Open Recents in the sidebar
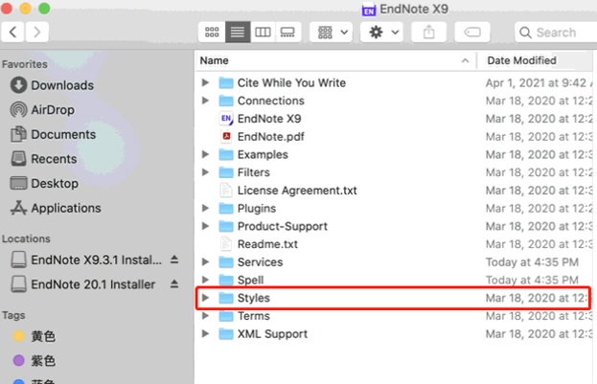Viewport: 597px width, 384px height. [x=44, y=159]
